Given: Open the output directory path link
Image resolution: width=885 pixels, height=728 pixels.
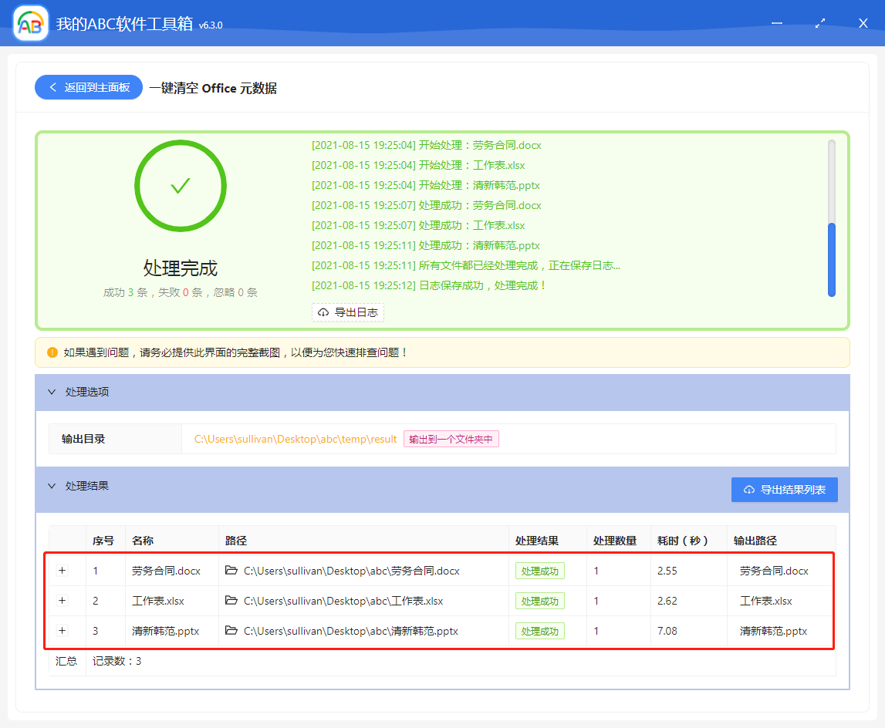Looking at the screenshot, I should pyautogui.click(x=296, y=438).
